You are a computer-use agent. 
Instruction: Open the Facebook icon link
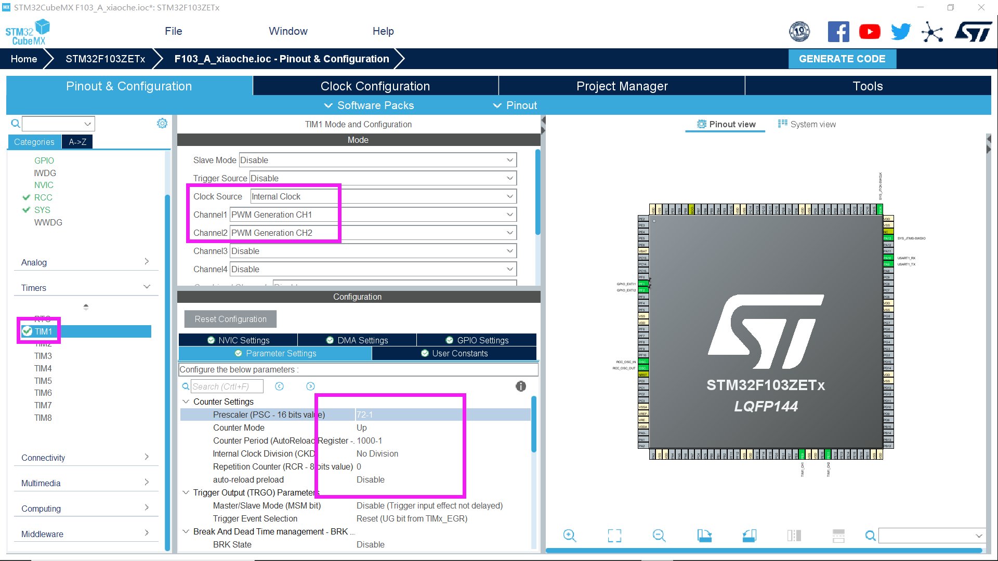click(838, 32)
